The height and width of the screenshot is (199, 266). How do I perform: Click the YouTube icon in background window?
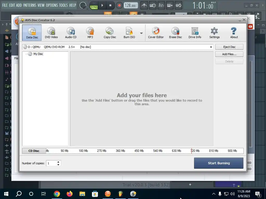click(x=250, y=27)
